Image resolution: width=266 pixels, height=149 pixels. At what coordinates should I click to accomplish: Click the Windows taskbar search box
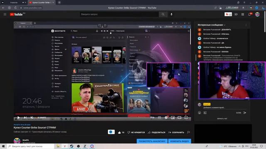pyautogui.click(x=30, y=146)
